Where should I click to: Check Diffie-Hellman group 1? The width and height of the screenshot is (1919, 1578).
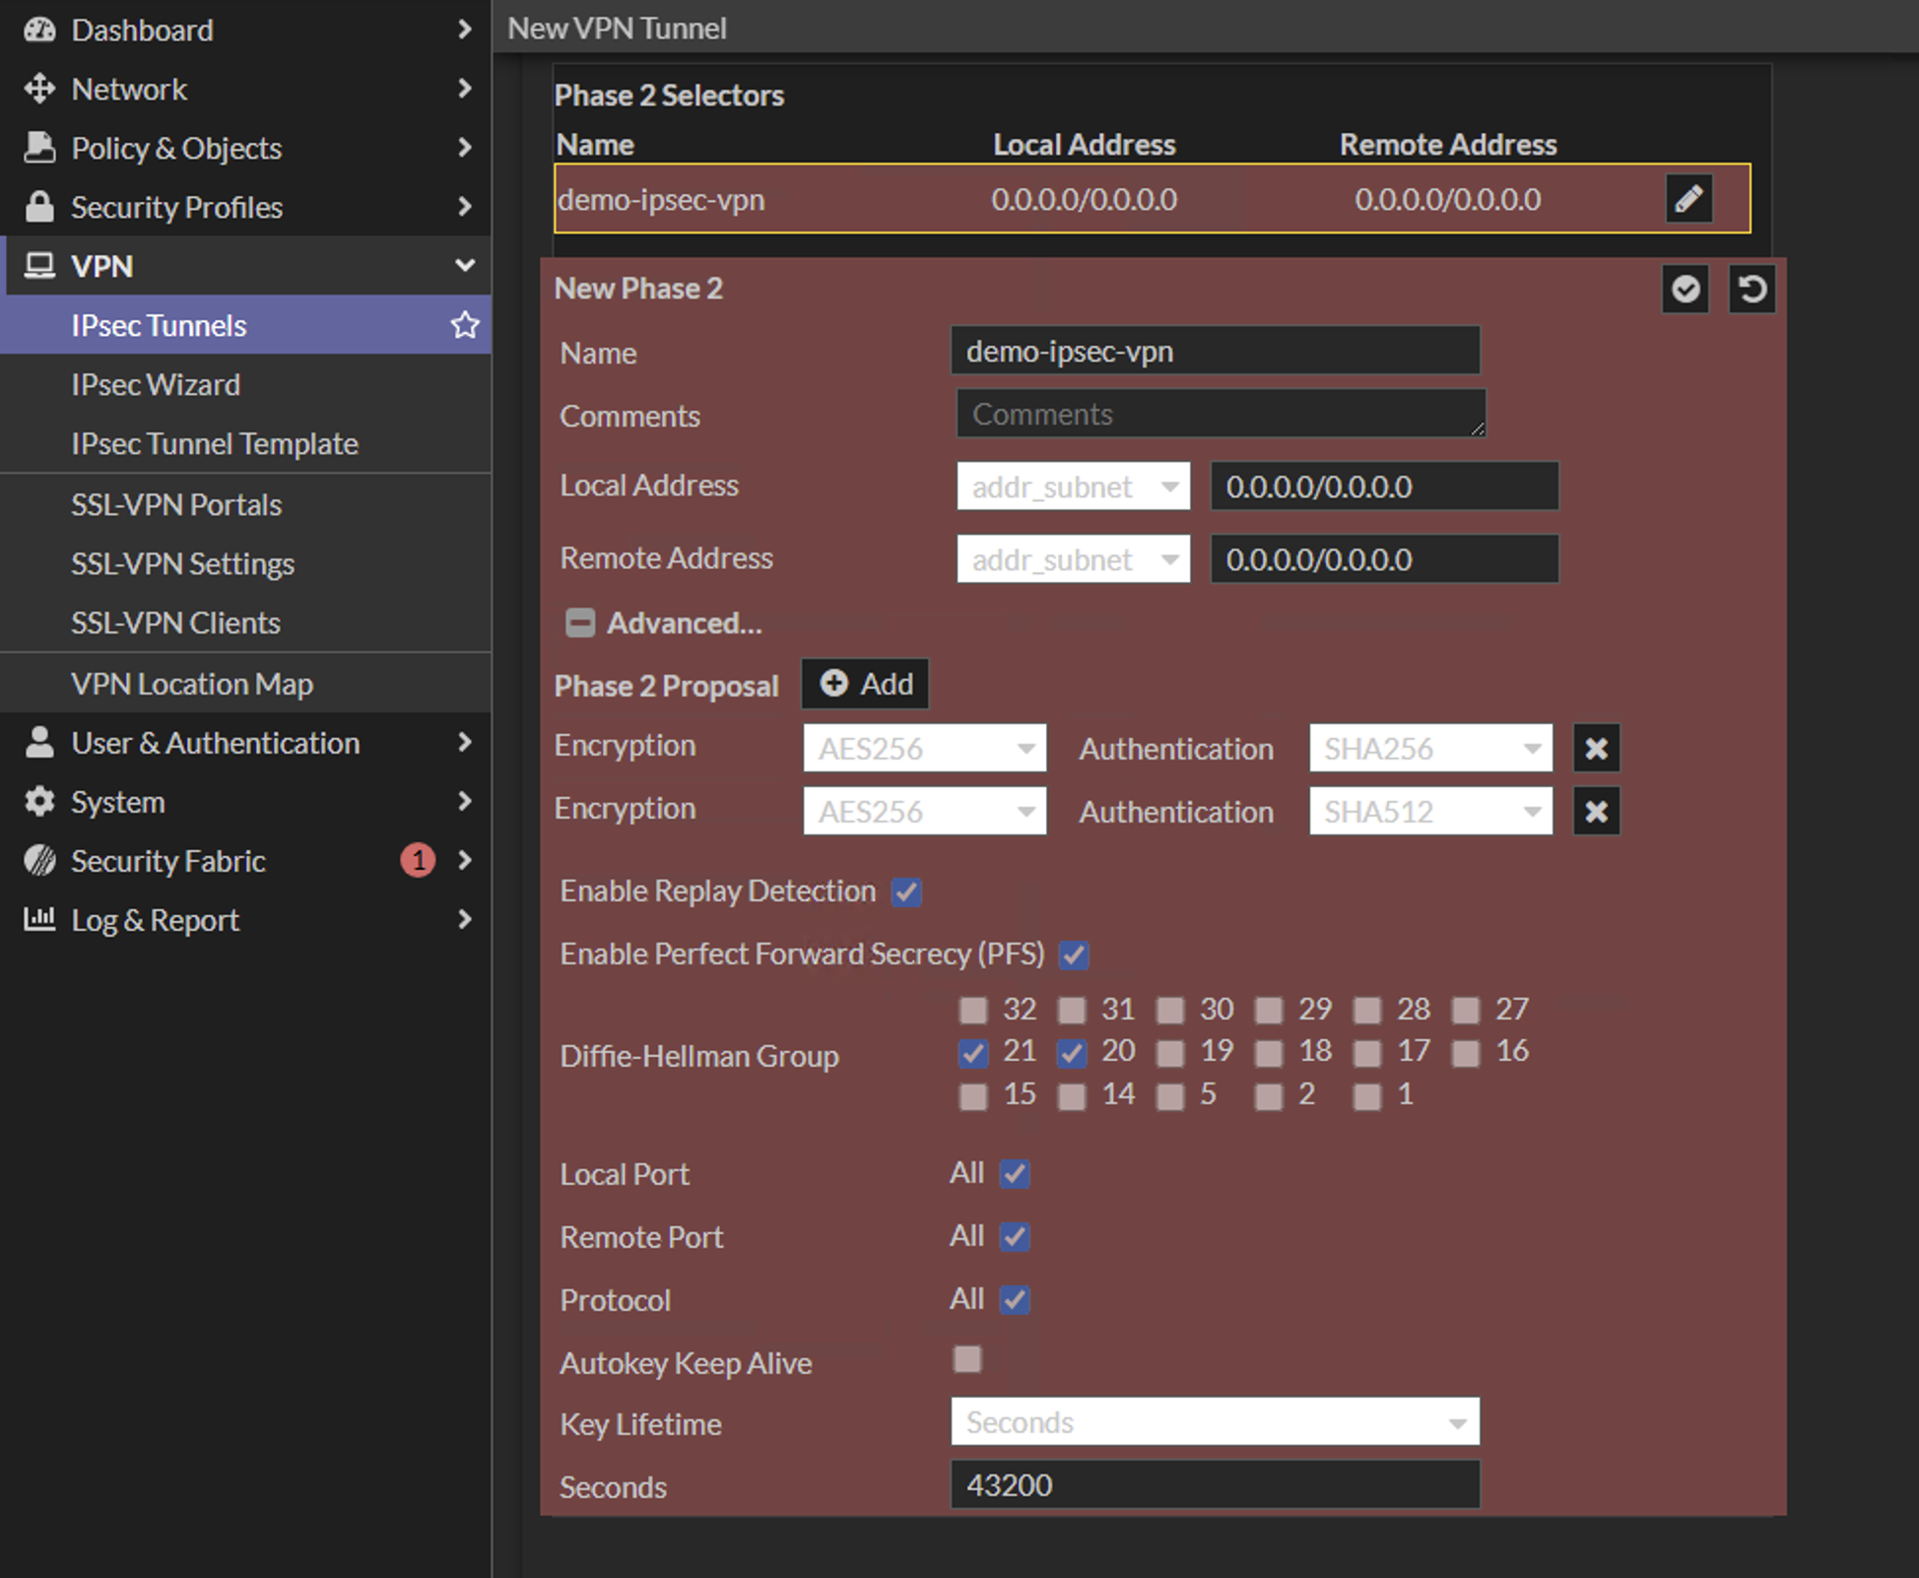[x=1367, y=1096]
